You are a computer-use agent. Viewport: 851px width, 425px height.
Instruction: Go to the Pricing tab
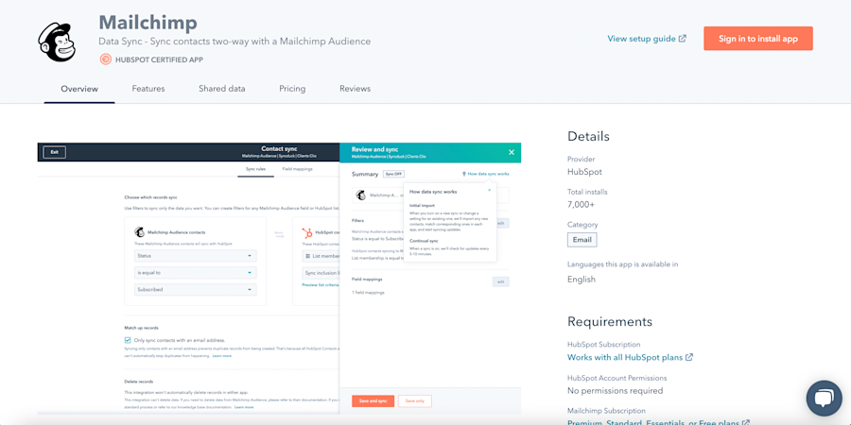pos(292,89)
